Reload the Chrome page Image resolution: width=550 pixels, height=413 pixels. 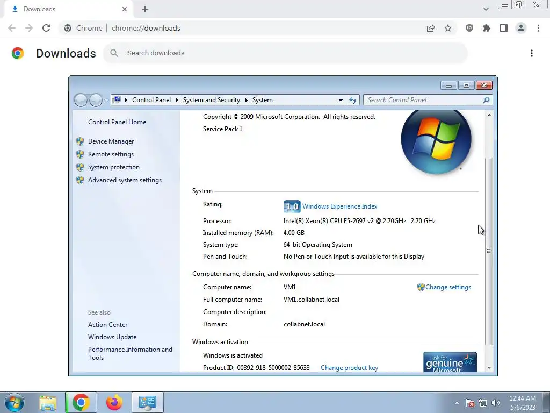point(46,28)
